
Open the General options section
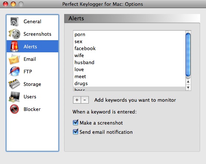tap(32, 21)
